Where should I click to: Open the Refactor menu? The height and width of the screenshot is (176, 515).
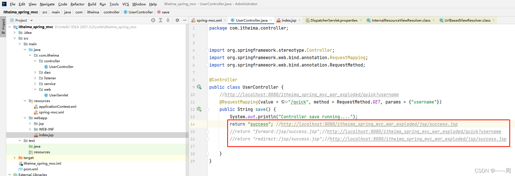point(77,4)
